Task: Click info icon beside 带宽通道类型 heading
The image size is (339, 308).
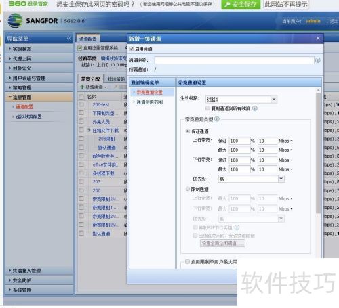Action: tap(217, 119)
